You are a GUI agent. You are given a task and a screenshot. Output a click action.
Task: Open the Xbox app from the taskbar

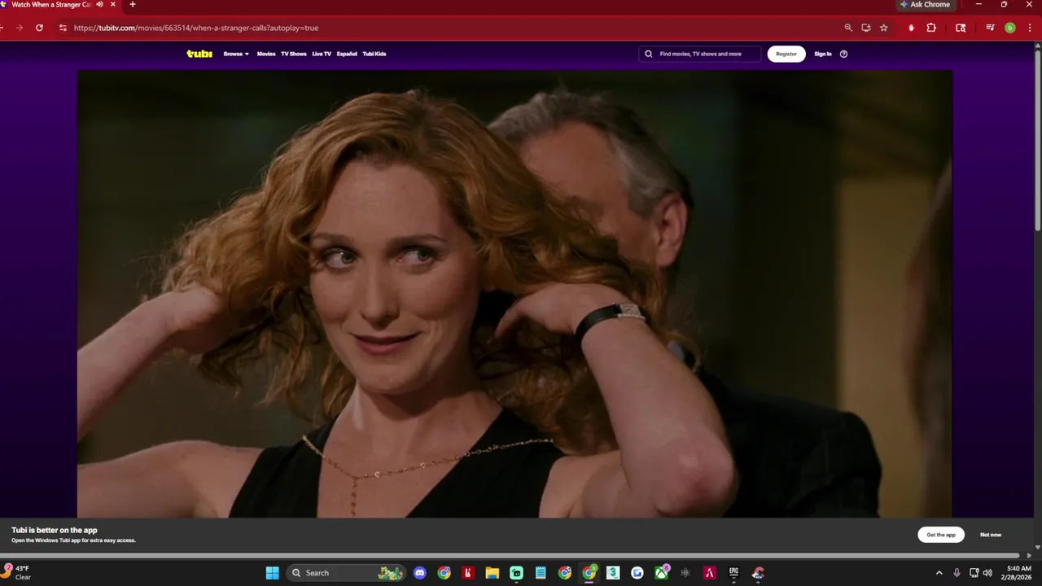(x=662, y=573)
